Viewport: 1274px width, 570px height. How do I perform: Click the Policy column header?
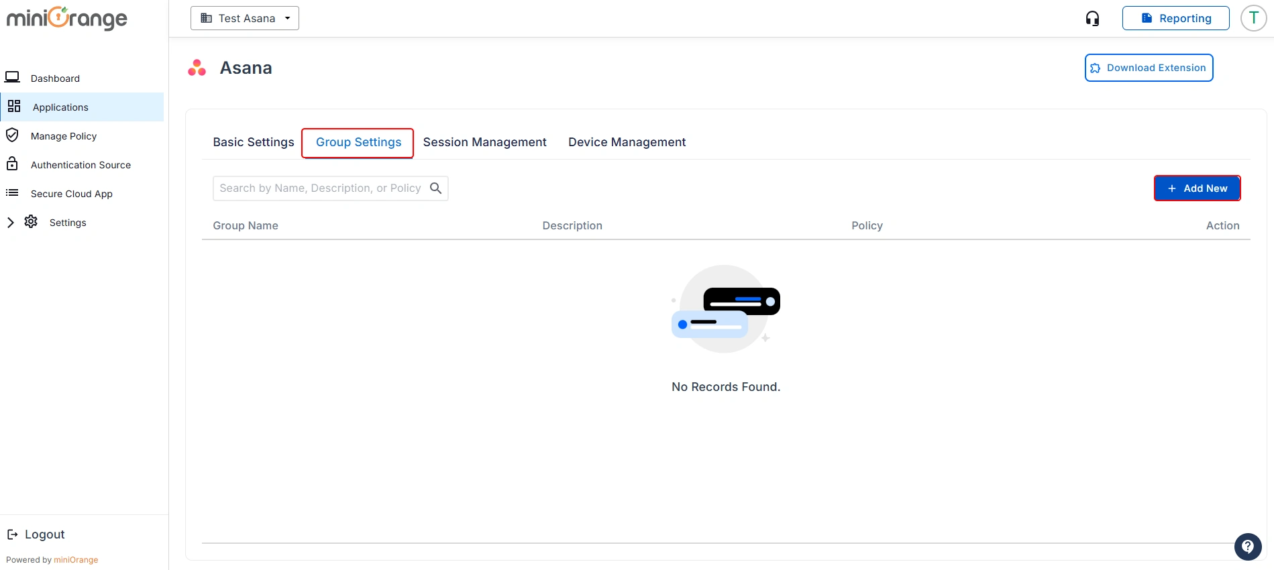point(867,225)
